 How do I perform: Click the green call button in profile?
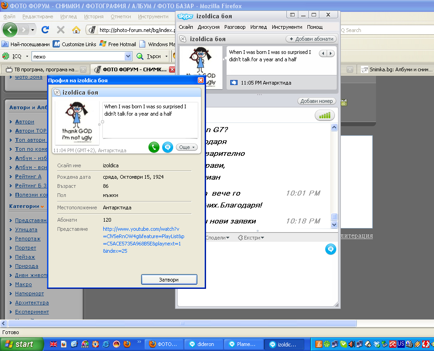click(154, 147)
